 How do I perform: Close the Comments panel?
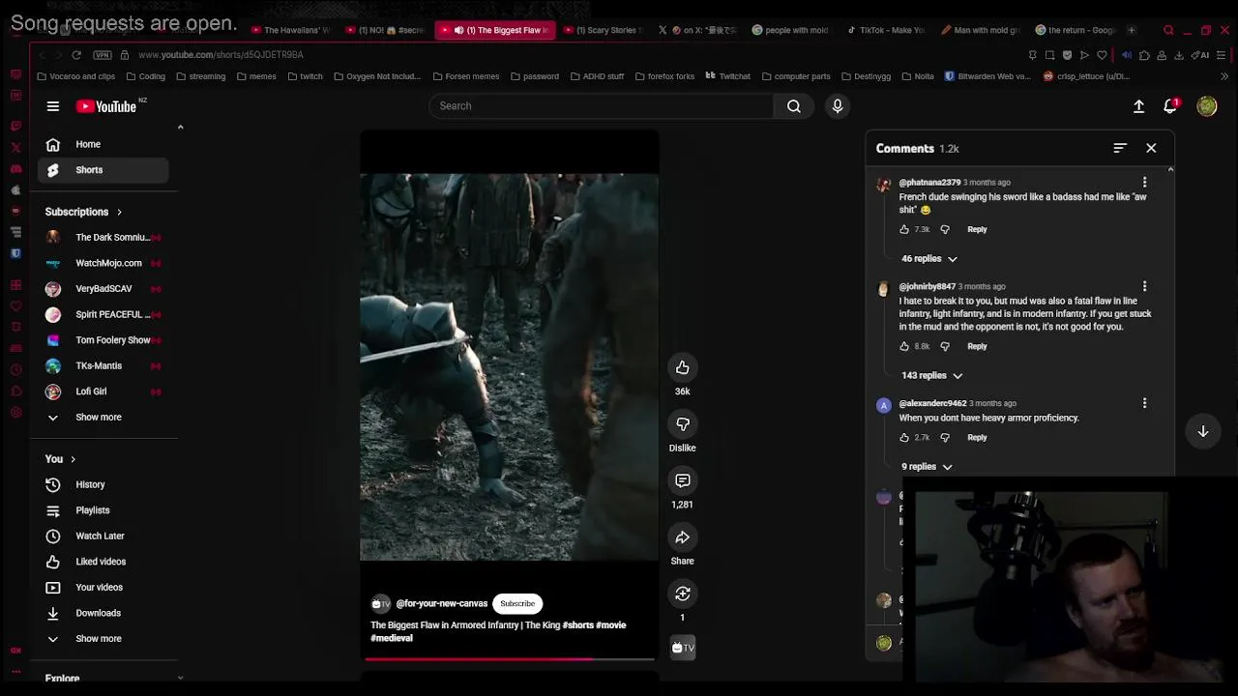point(1151,148)
